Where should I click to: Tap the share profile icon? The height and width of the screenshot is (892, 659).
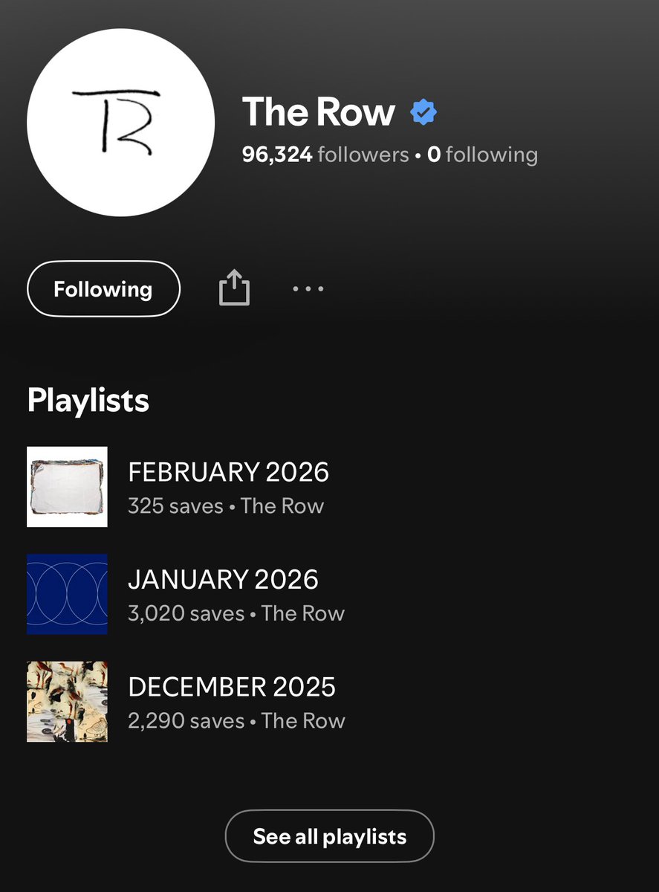pos(234,288)
